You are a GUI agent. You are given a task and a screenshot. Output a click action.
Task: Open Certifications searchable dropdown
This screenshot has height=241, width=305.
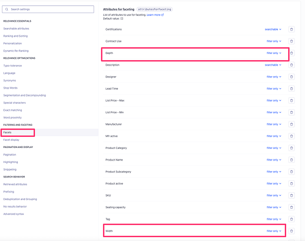[x=273, y=29]
